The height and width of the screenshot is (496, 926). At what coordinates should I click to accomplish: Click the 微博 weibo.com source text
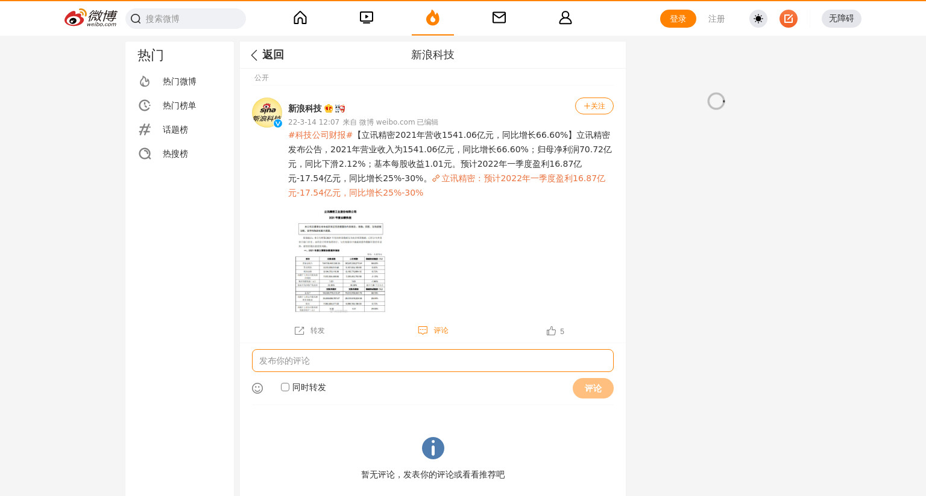[x=387, y=122]
